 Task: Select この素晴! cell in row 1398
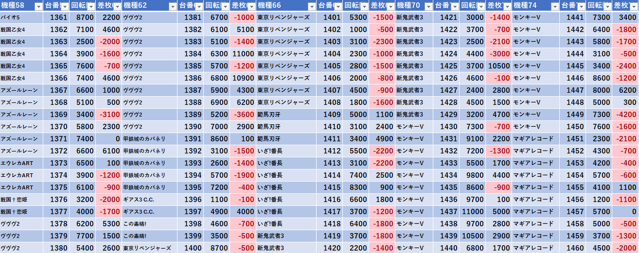pyautogui.click(x=149, y=224)
